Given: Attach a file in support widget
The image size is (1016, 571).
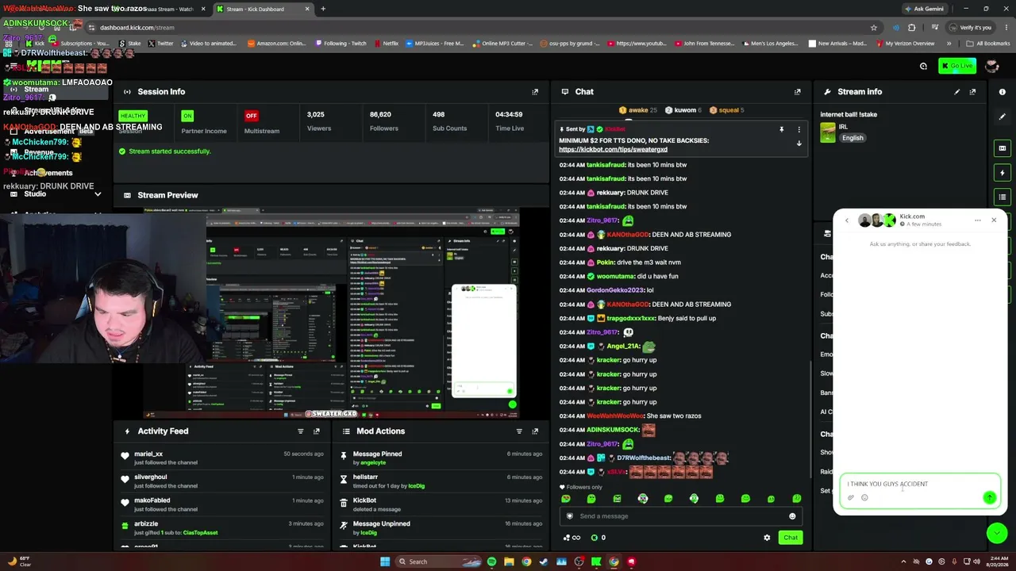Looking at the screenshot, I should 851,498.
